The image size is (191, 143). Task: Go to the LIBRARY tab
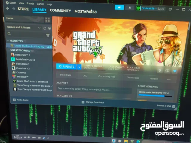(x=39, y=10)
